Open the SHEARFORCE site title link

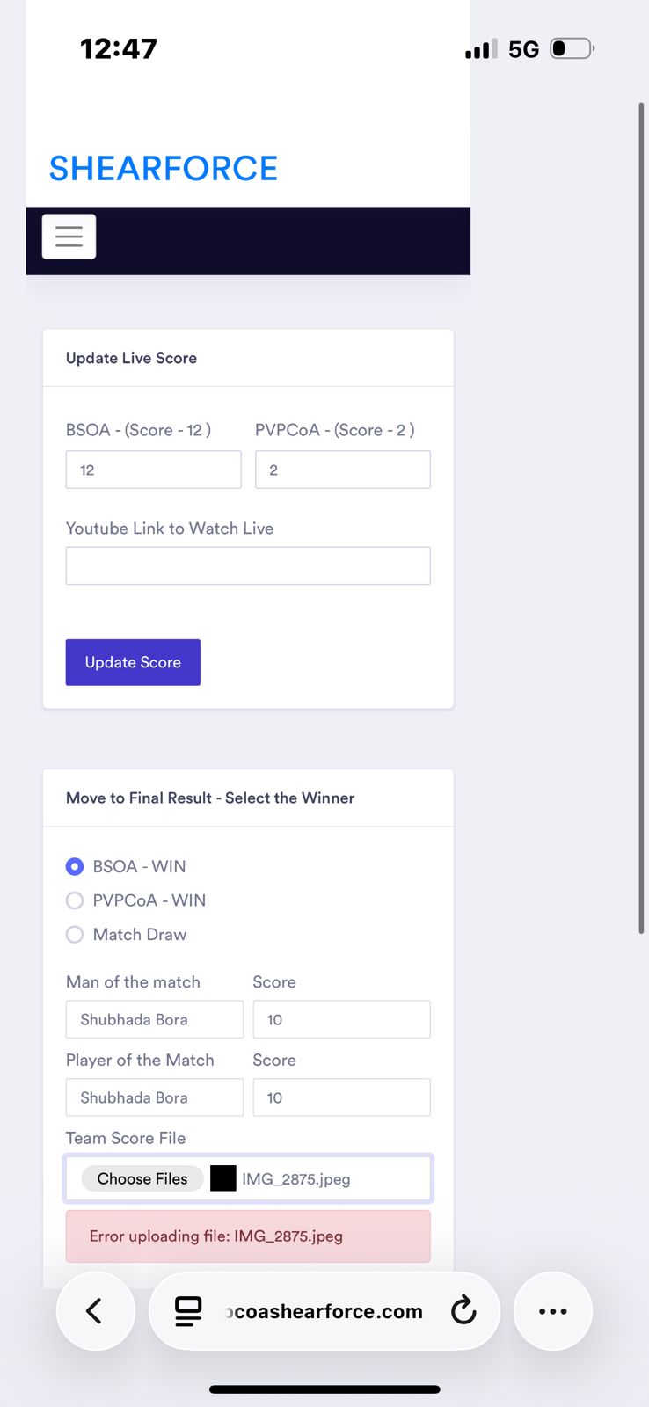[x=164, y=168]
